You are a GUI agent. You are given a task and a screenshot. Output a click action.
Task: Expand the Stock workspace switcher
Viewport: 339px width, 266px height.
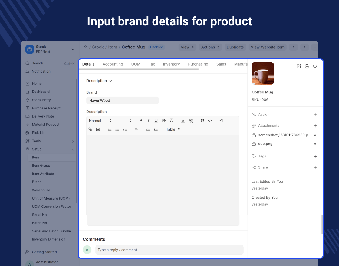[x=73, y=49]
